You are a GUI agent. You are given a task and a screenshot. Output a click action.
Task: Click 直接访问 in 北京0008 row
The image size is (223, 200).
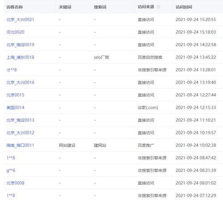(146, 183)
